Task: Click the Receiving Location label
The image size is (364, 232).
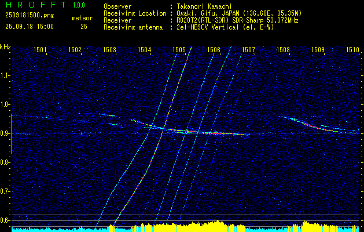Action: tap(135, 13)
